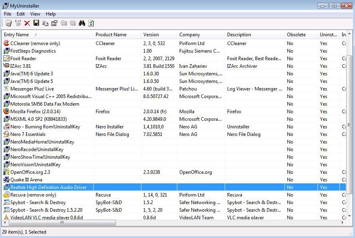Image resolution: width=355 pixels, height=238 pixels.
Task: Select the NeroRecode!UninstallKey entry
Action: tap(37, 149)
